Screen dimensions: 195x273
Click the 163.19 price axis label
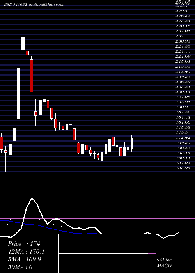(x=183, y=152)
